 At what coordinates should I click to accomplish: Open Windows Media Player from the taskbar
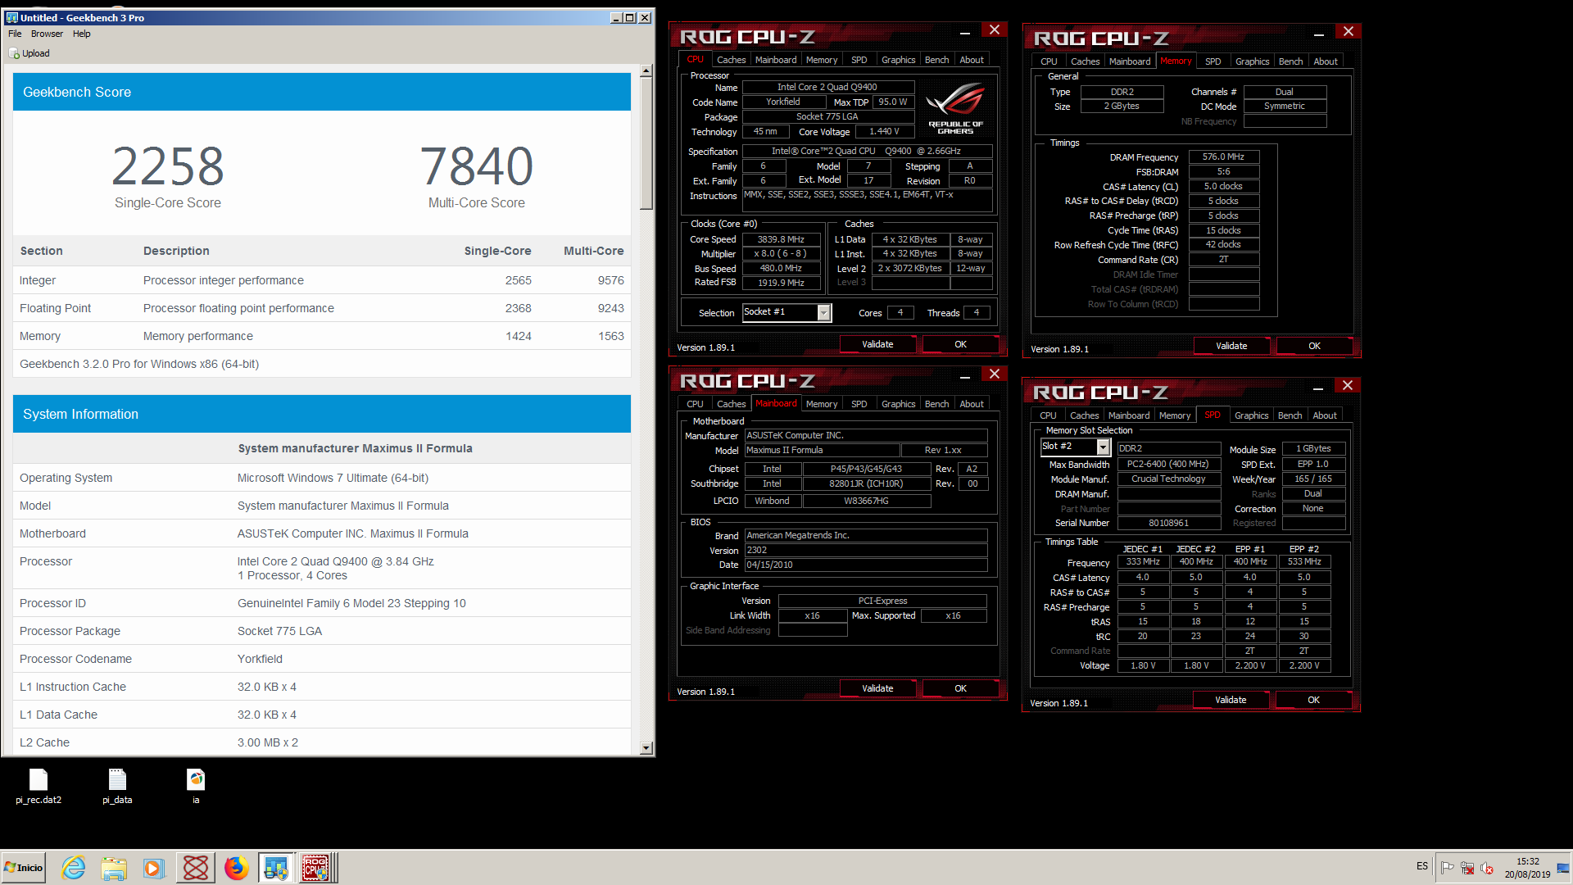[x=154, y=868]
